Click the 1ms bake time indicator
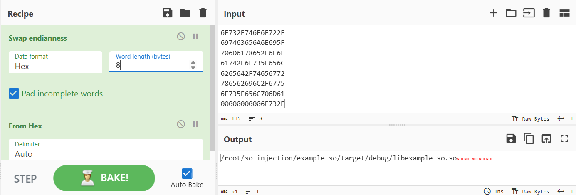The width and height of the screenshot is (576, 195). (x=494, y=191)
